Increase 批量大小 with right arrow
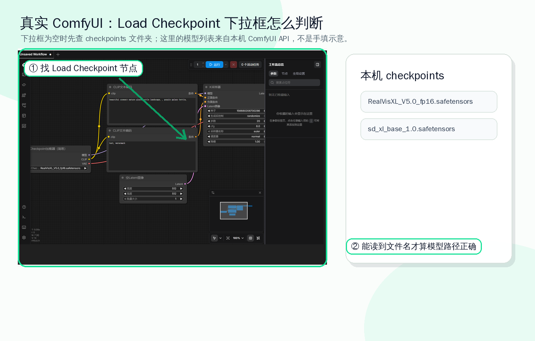 pos(181,199)
